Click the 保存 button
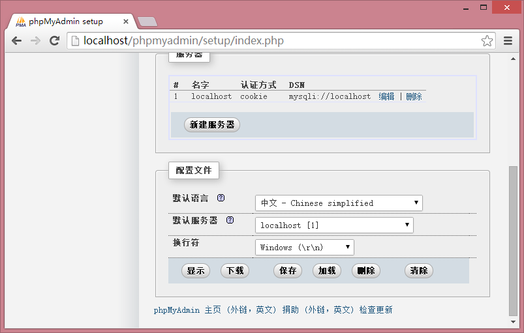 288,270
